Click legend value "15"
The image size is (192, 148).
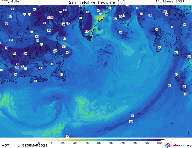coord(51,143)
